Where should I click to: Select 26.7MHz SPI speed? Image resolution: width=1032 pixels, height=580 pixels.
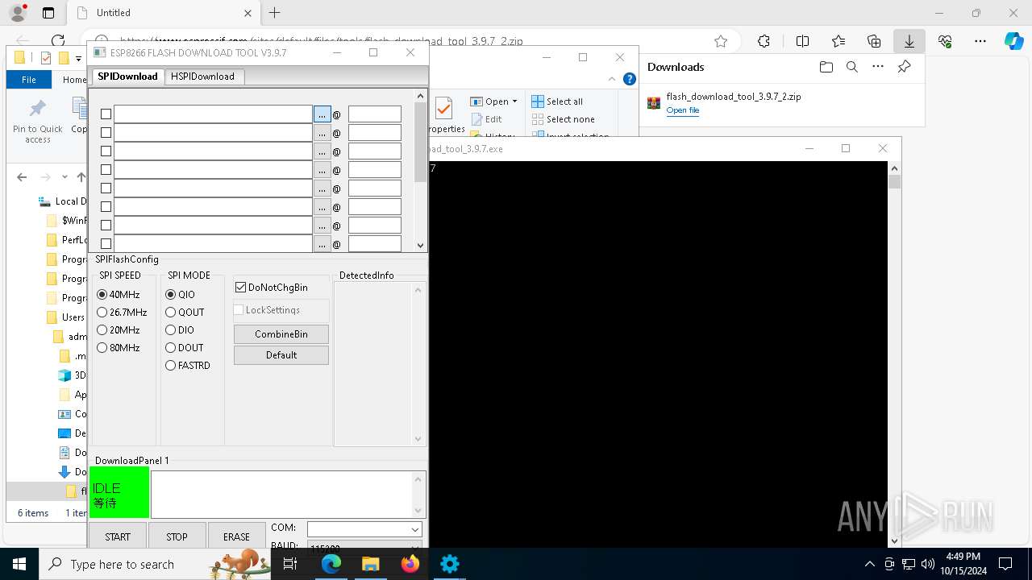point(102,313)
